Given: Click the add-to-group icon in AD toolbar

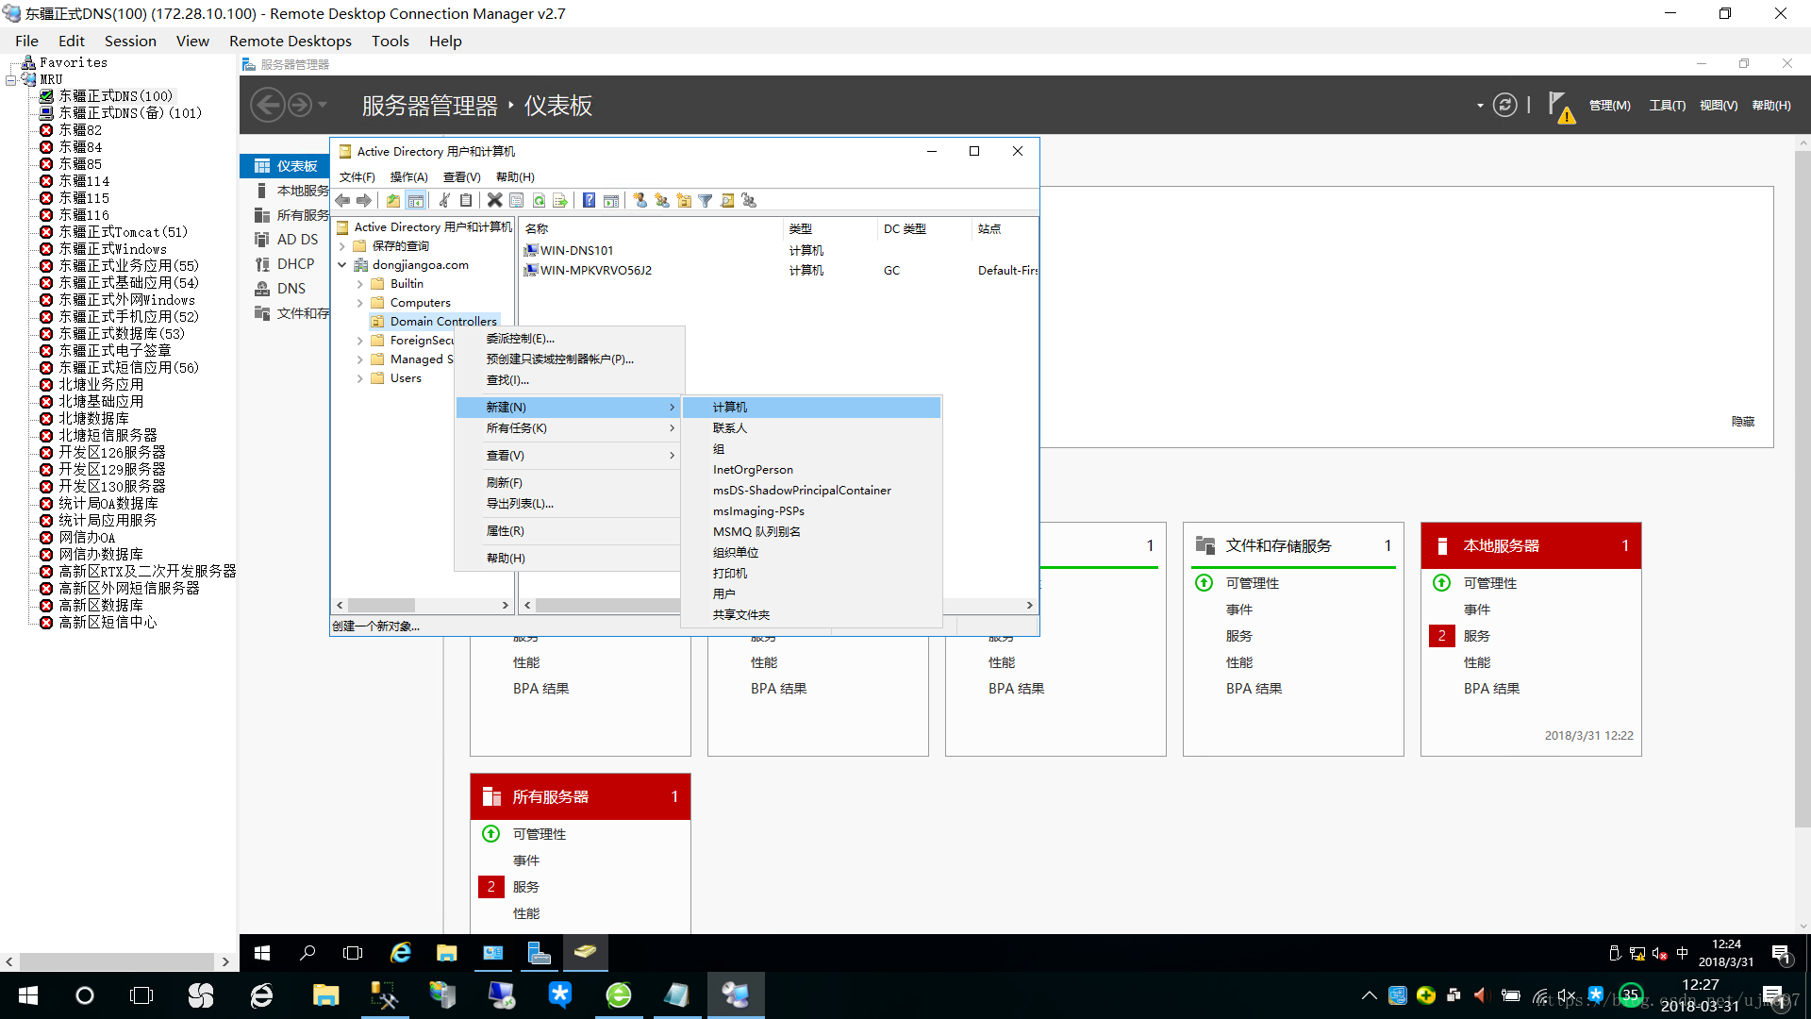Looking at the screenshot, I should pyautogui.click(x=749, y=200).
